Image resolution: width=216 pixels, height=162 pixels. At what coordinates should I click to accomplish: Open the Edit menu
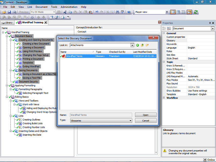pos(13,7)
